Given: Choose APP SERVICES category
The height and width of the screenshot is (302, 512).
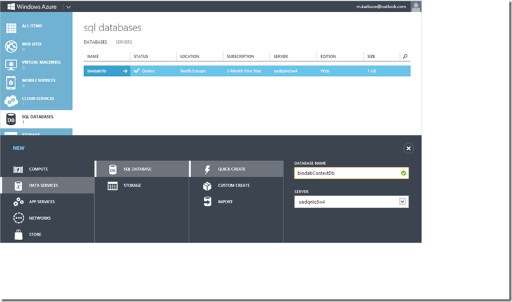Looking at the screenshot, I should (42, 202).
